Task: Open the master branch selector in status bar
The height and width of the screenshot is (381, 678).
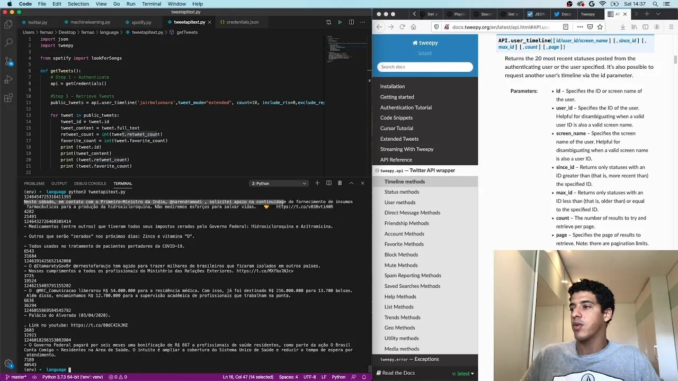Action: tap(15, 377)
